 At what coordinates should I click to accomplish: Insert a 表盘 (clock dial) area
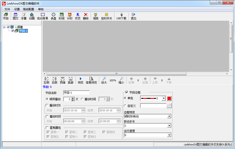coord(53,16)
